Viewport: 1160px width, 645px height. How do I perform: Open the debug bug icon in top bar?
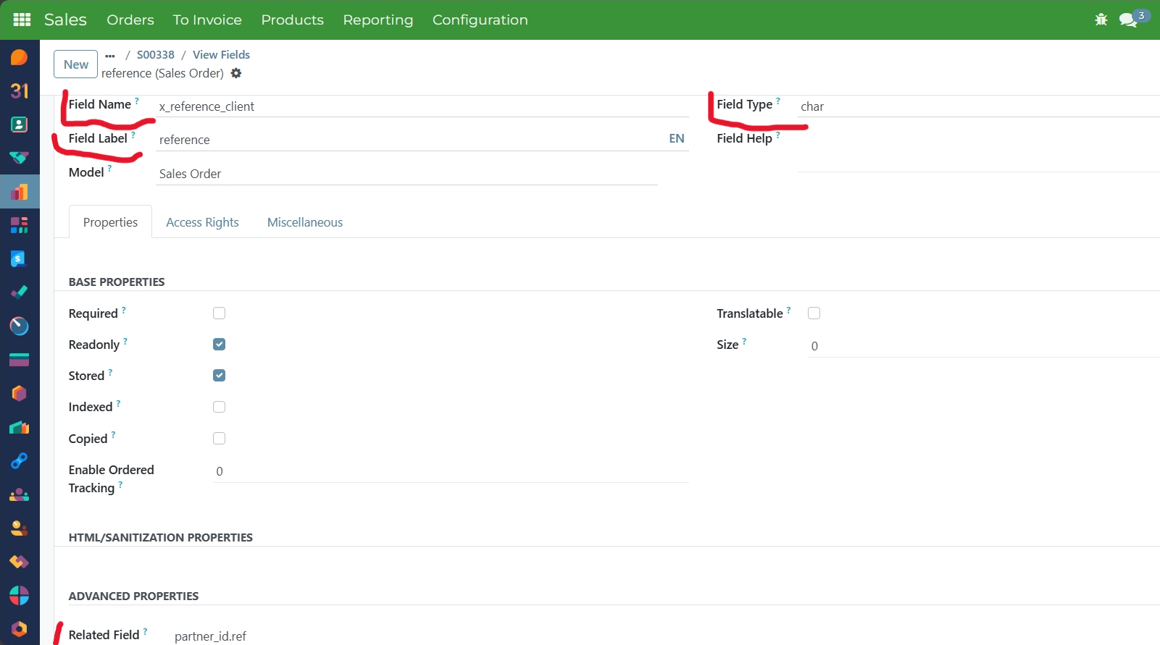tap(1101, 20)
